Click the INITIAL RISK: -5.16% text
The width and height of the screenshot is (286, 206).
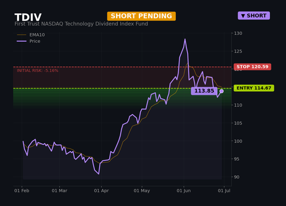pyautogui.click(x=38, y=71)
